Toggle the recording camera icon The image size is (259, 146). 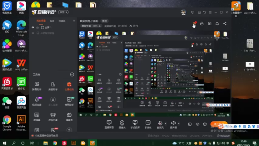190,124
